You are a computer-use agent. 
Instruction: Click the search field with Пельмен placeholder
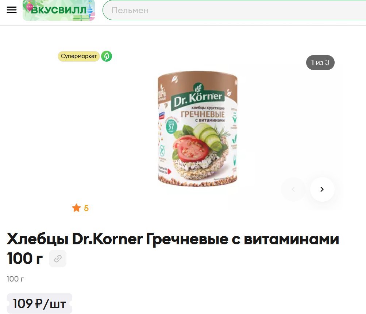coord(234,10)
